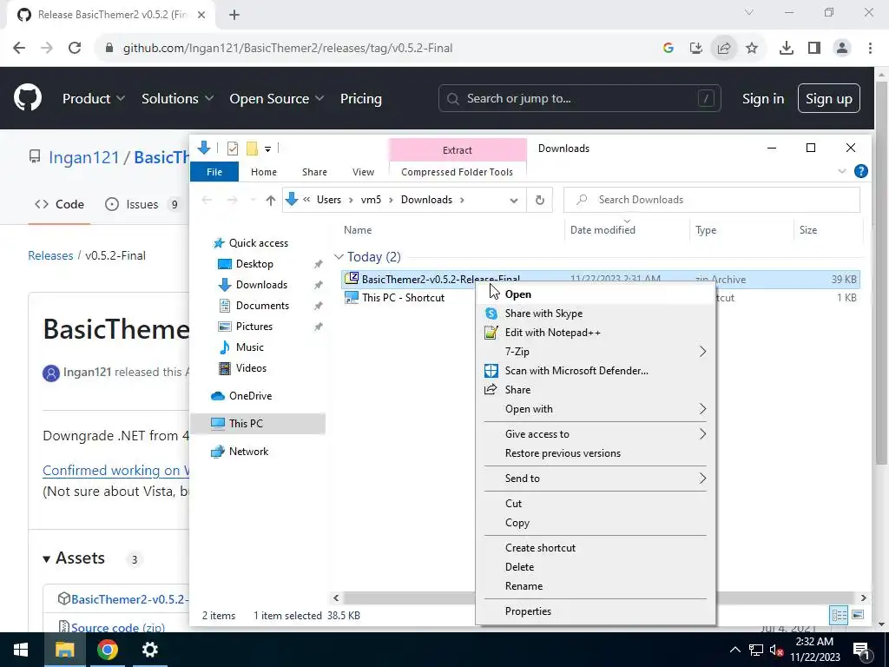Viewport: 889px width, 667px height.
Task: Click the muted volume tray icon
Action: [x=775, y=650]
